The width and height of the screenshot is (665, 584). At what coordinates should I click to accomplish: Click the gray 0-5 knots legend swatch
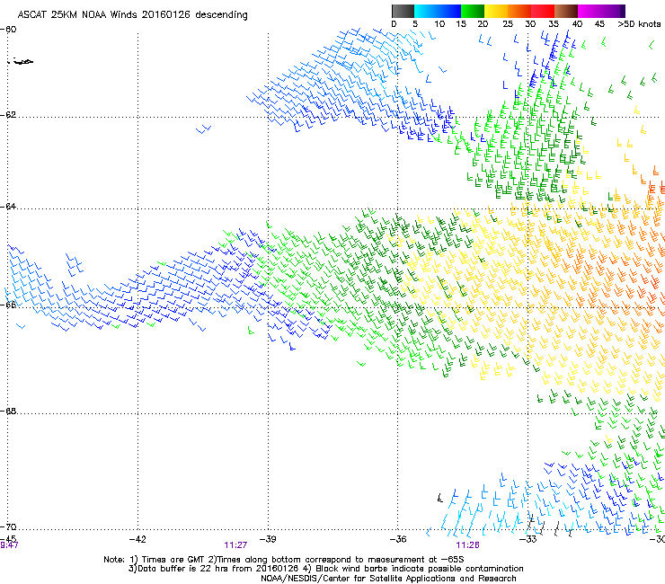(x=403, y=11)
